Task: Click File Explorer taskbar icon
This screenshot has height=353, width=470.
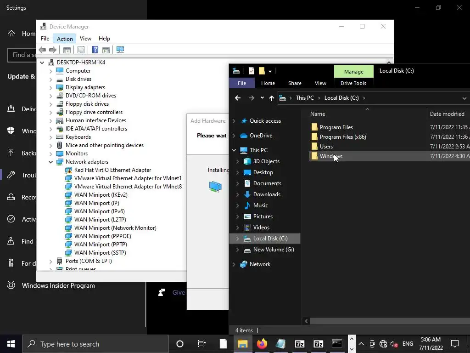Action: 242,344
